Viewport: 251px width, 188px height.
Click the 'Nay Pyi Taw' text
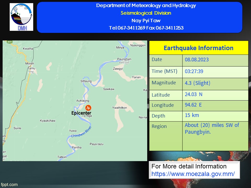[146, 20]
